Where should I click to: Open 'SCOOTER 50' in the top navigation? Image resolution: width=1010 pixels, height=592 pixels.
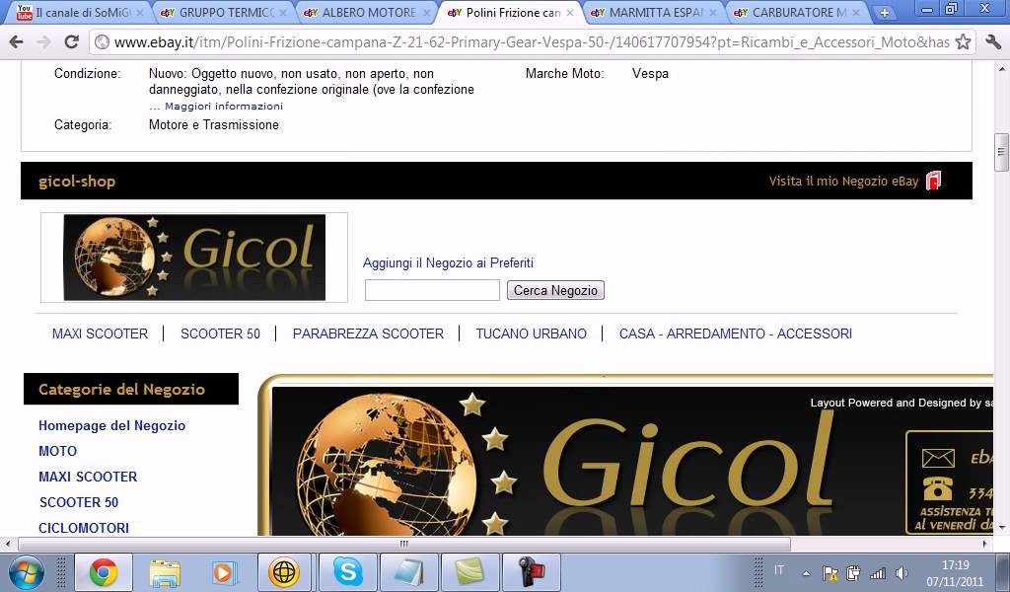point(220,333)
